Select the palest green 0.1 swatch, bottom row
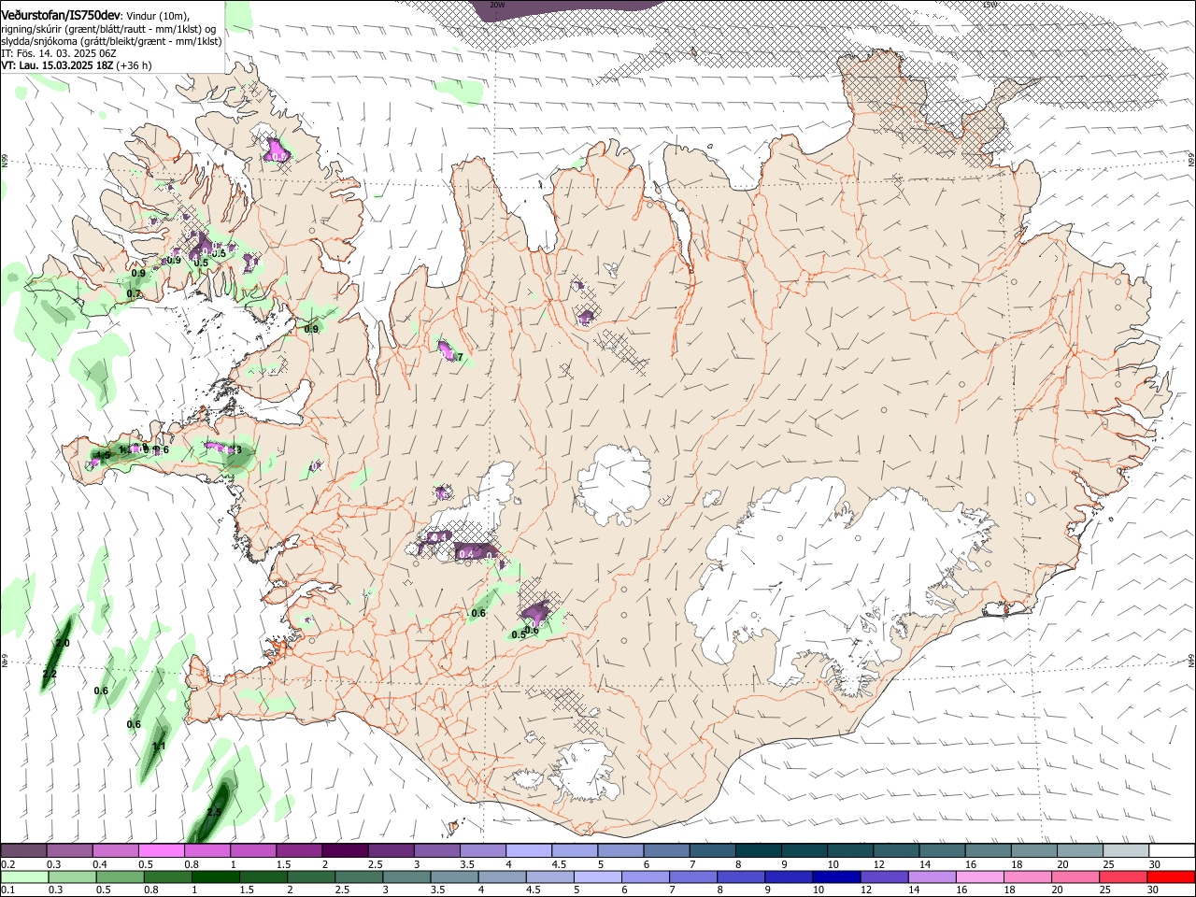 tap(24, 877)
